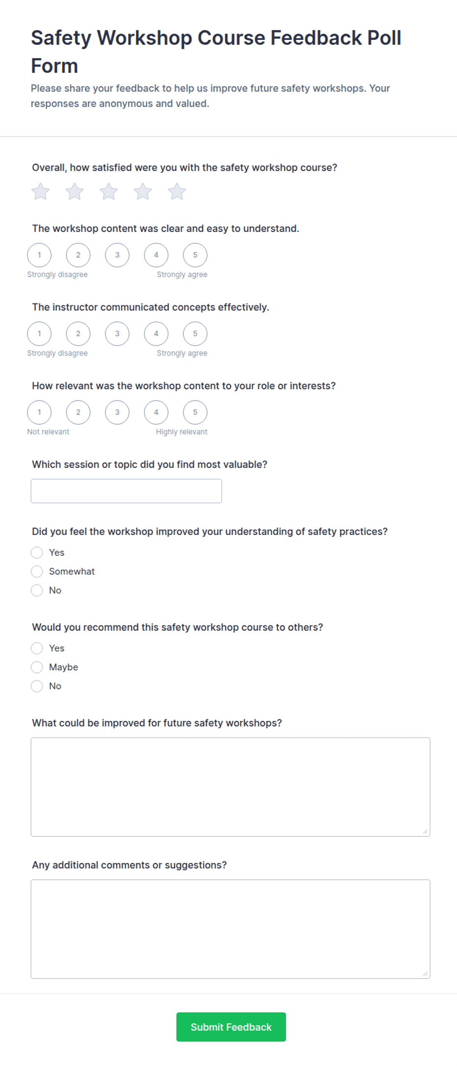Select 3 for instructor communication rating
Viewport: 457px width, 1066px height.
(117, 334)
